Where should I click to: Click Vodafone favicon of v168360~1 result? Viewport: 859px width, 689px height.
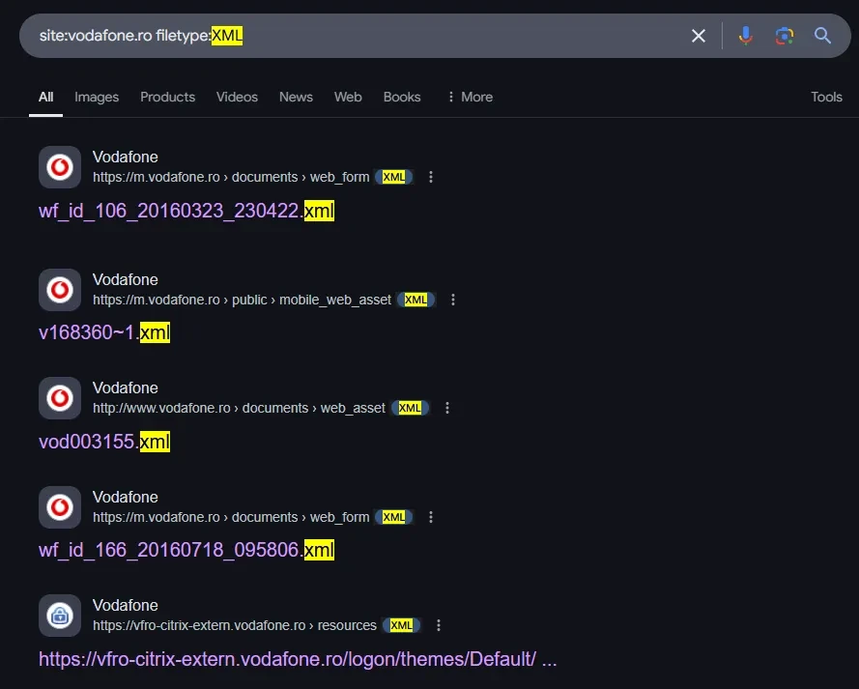point(60,290)
